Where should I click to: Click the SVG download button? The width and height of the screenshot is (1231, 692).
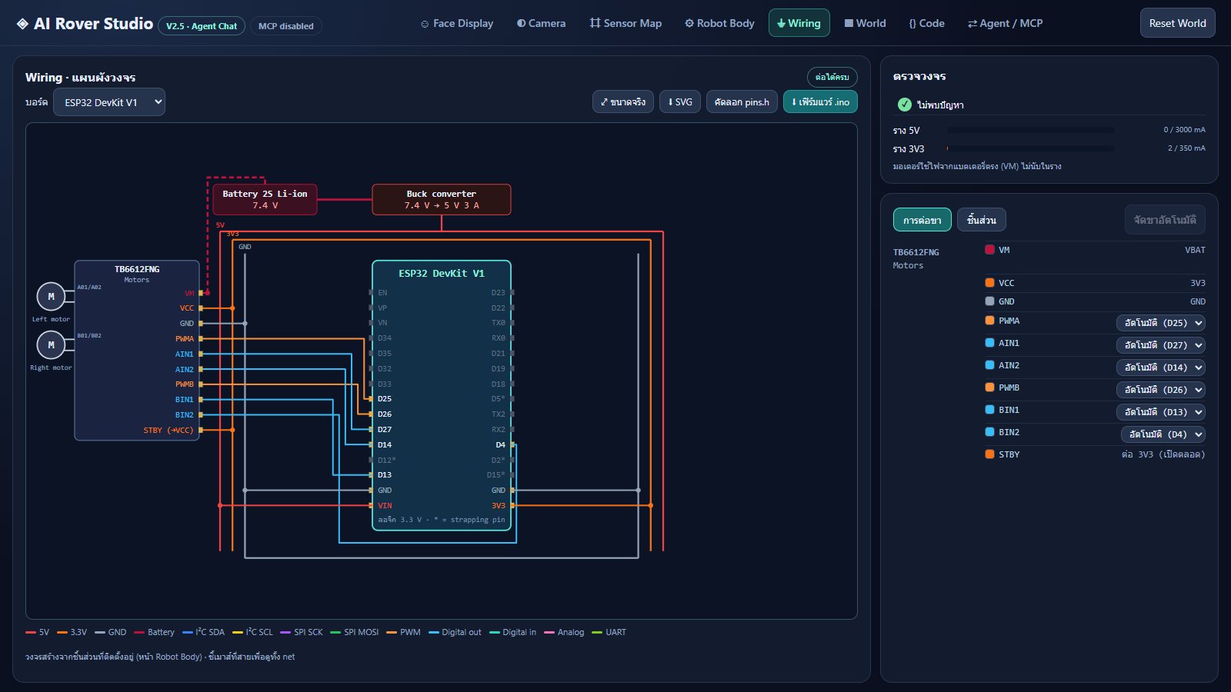click(680, 101)
